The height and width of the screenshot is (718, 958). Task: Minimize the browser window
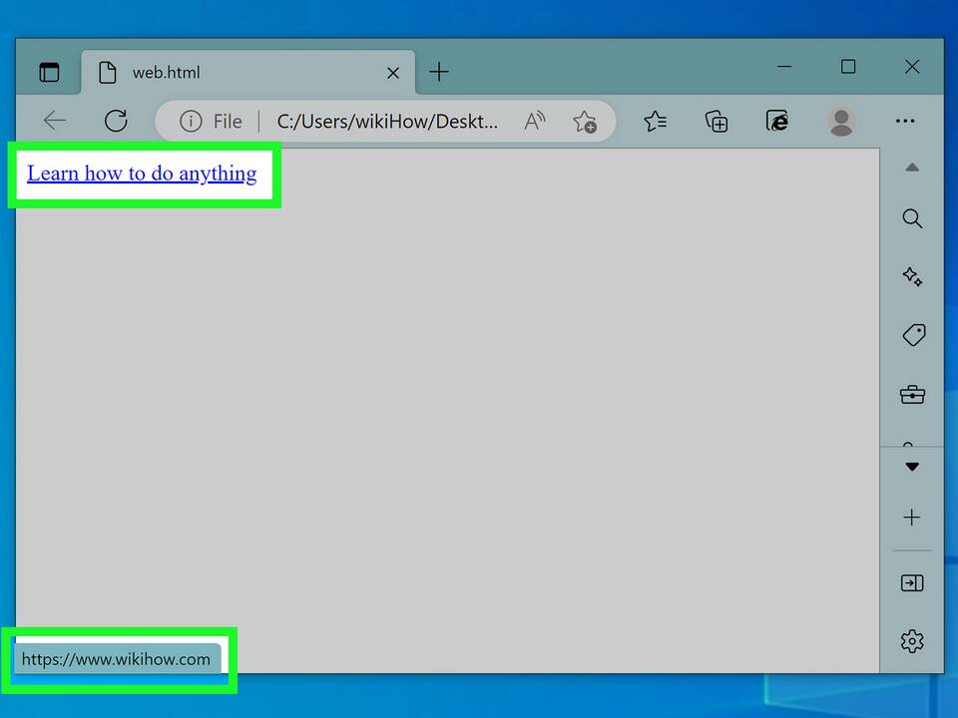click(x=784, y=66)
